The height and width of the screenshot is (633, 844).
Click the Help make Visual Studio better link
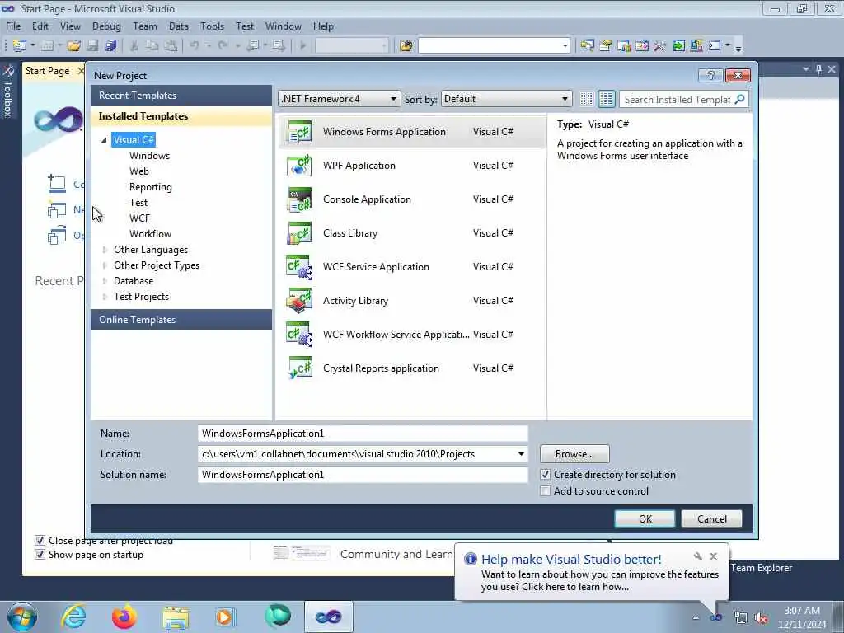pos(571,560)
